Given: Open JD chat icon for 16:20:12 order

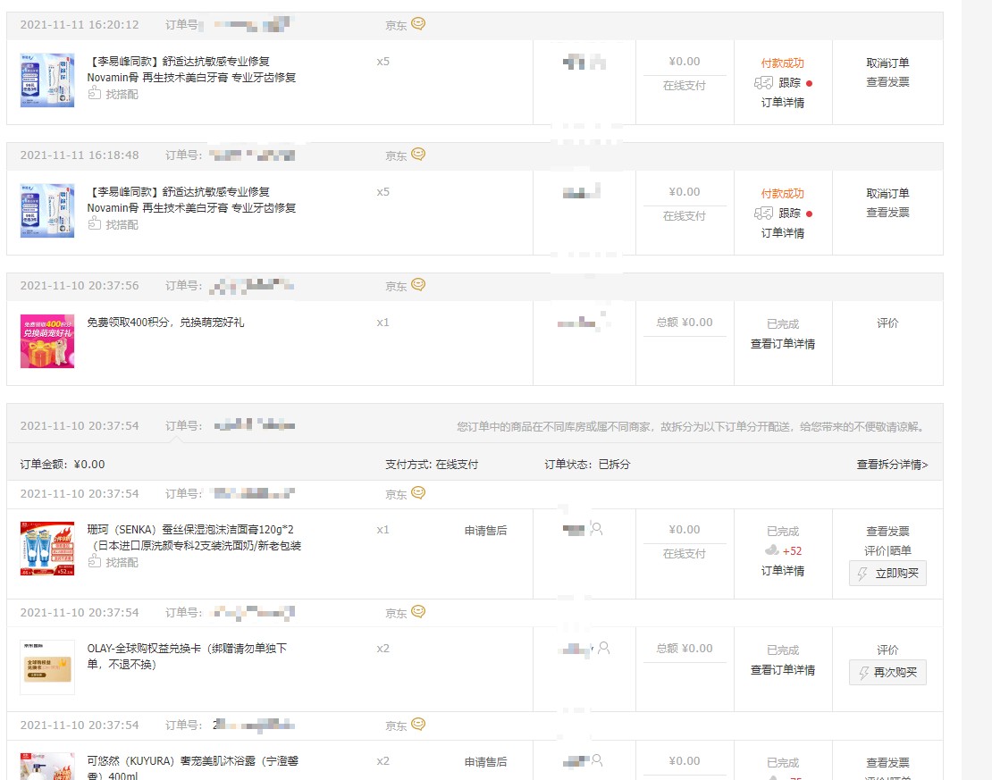Looking at the screenshot, I should pyautogui.click(x=418, y=24).
